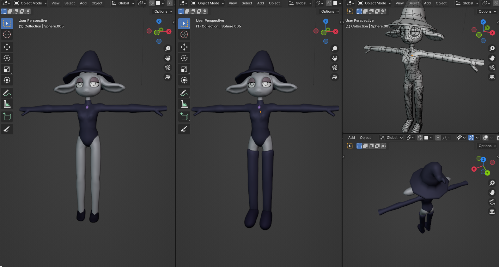Viewport: 499px width, 267px height.
Task: Switch perspective/orthographic grid toggle in left viewport
Action: [168, 77]
